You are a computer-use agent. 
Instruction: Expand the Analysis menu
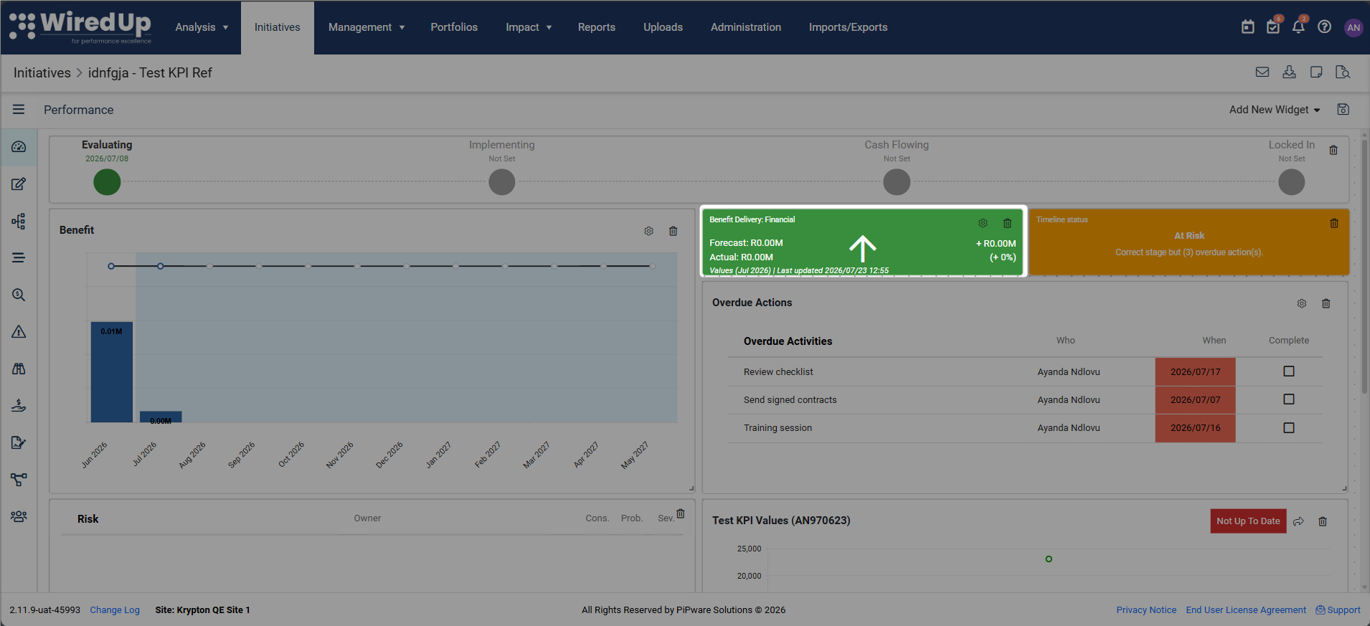click(202, 27)
